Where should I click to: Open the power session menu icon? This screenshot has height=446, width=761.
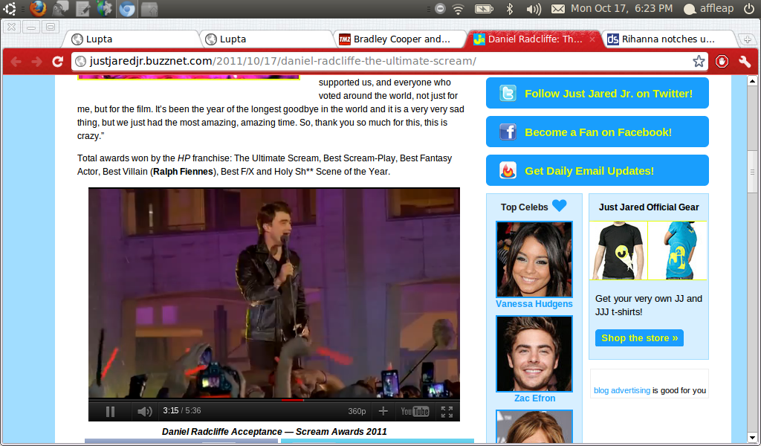[748, 9]
